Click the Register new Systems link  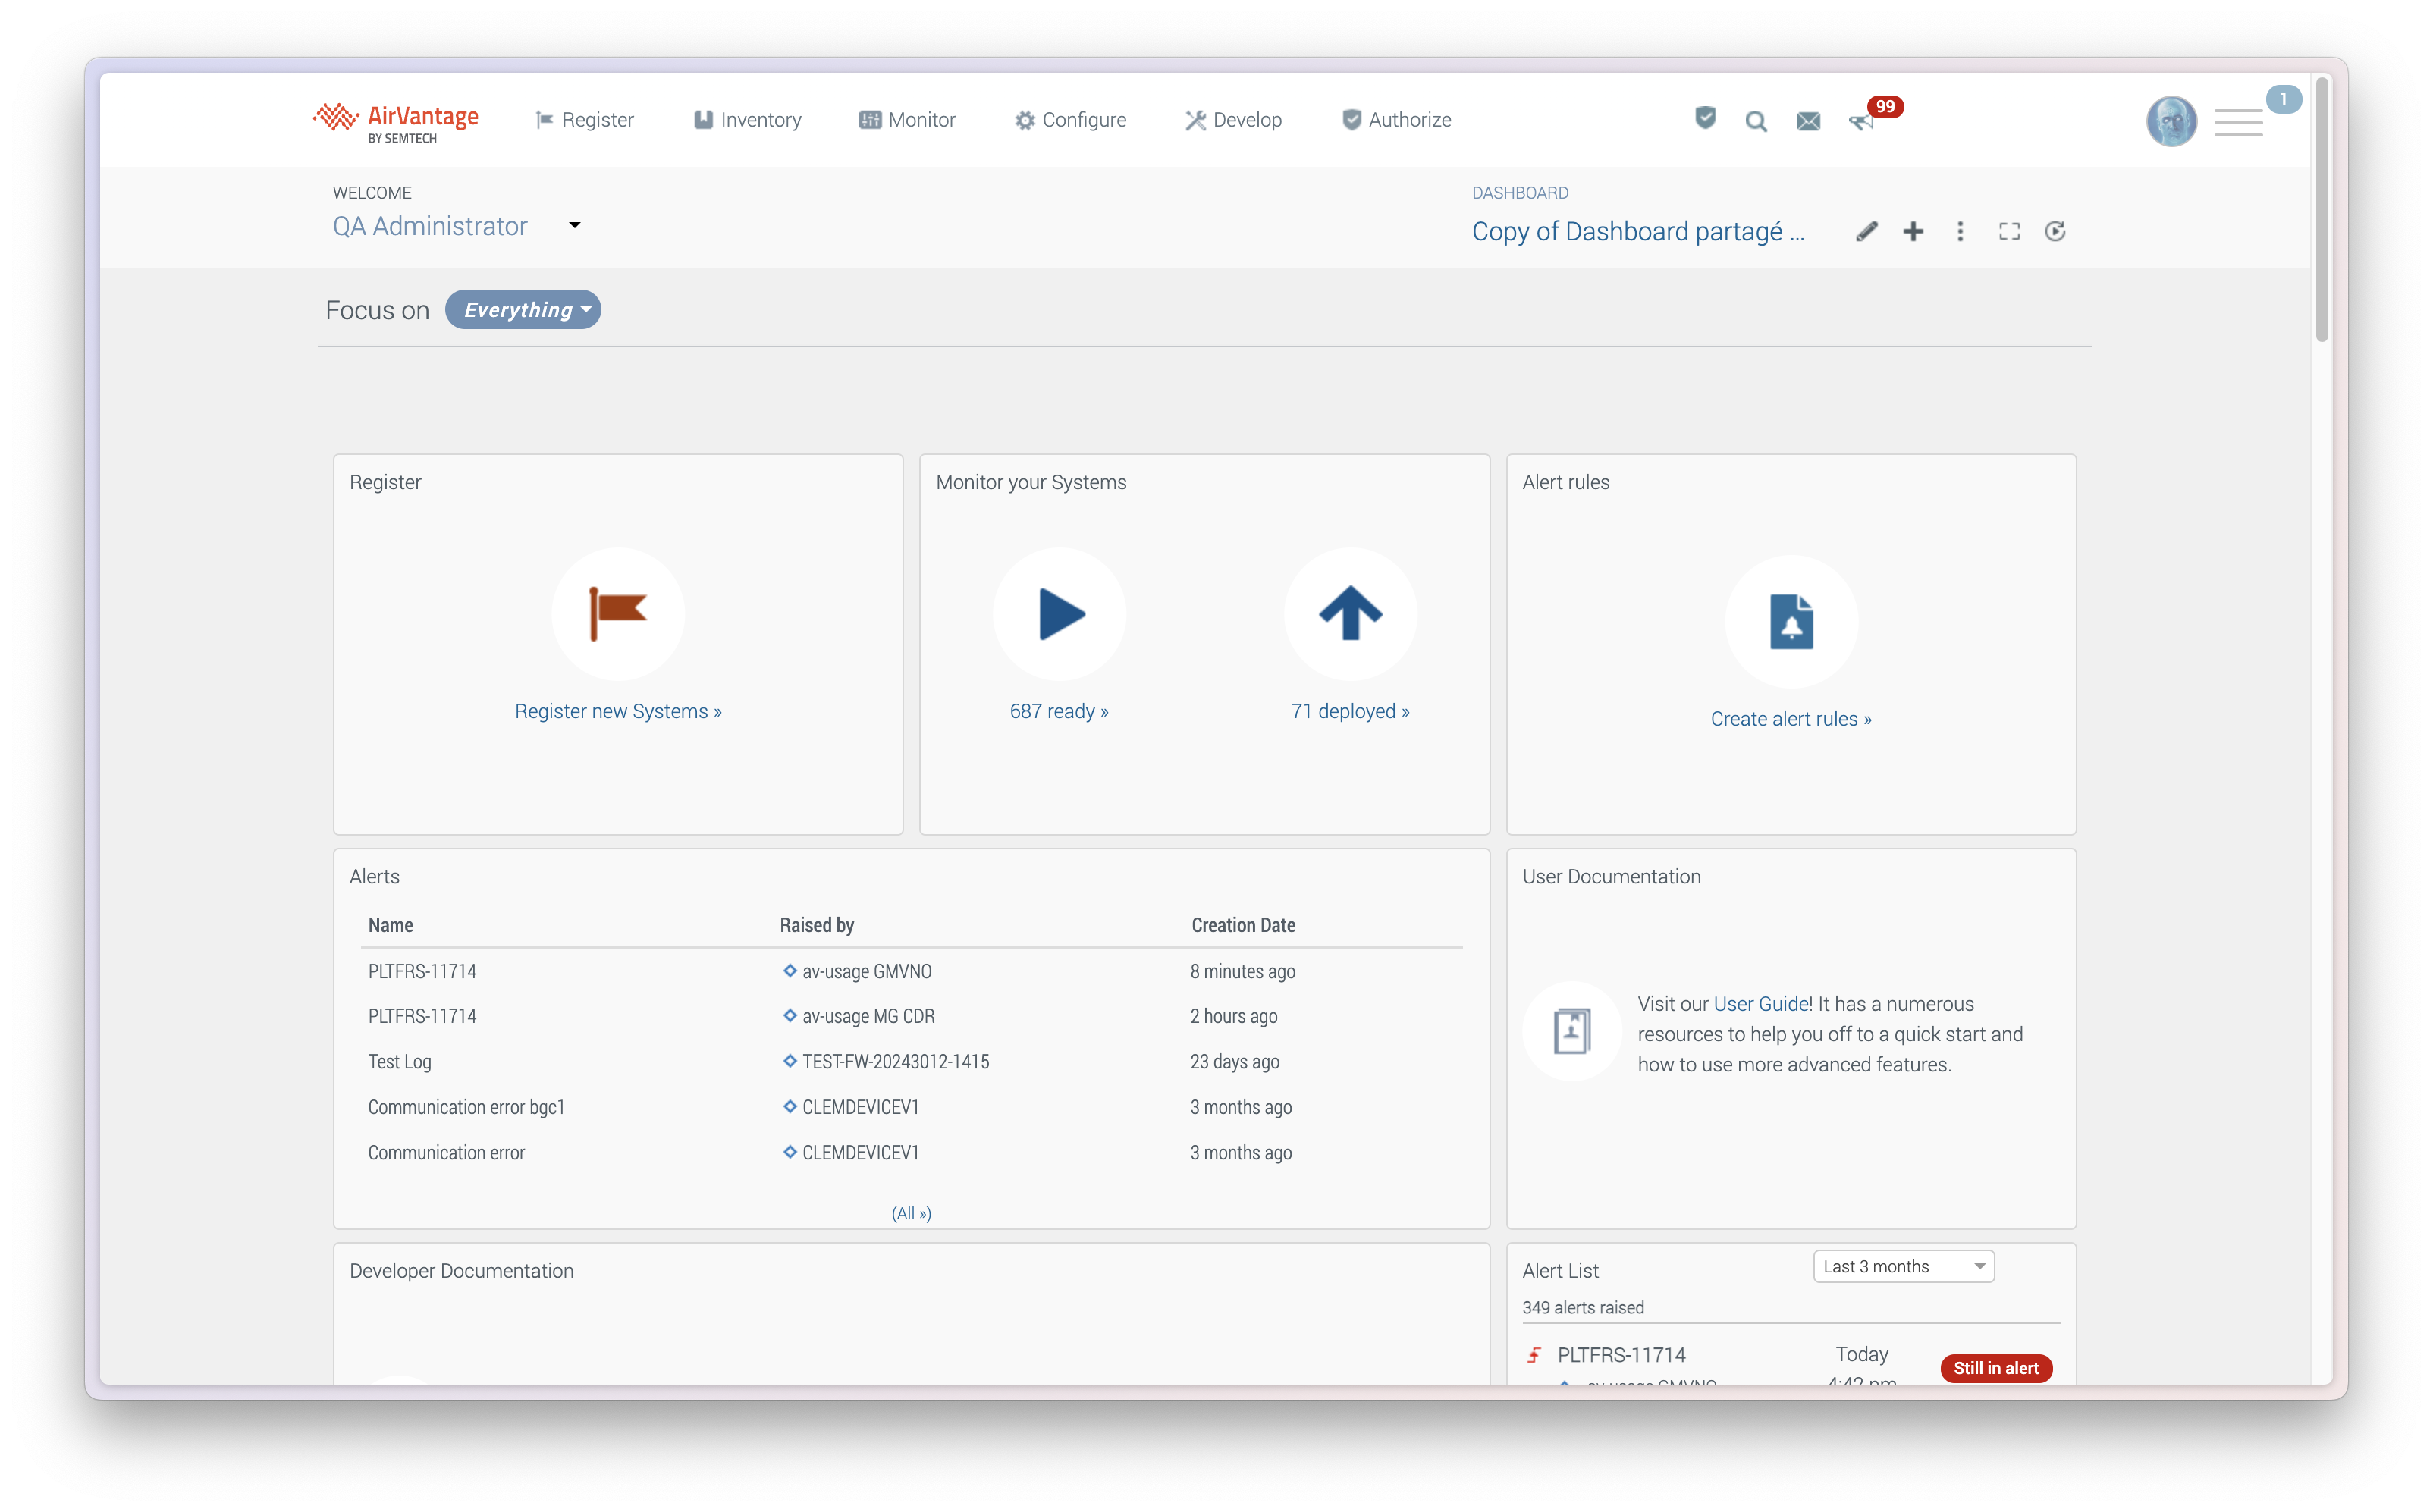pos(618,711)
